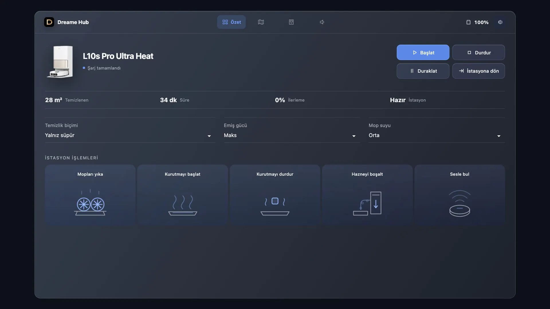Click the Şarj tamamlandı status text

tap(104, 68)
